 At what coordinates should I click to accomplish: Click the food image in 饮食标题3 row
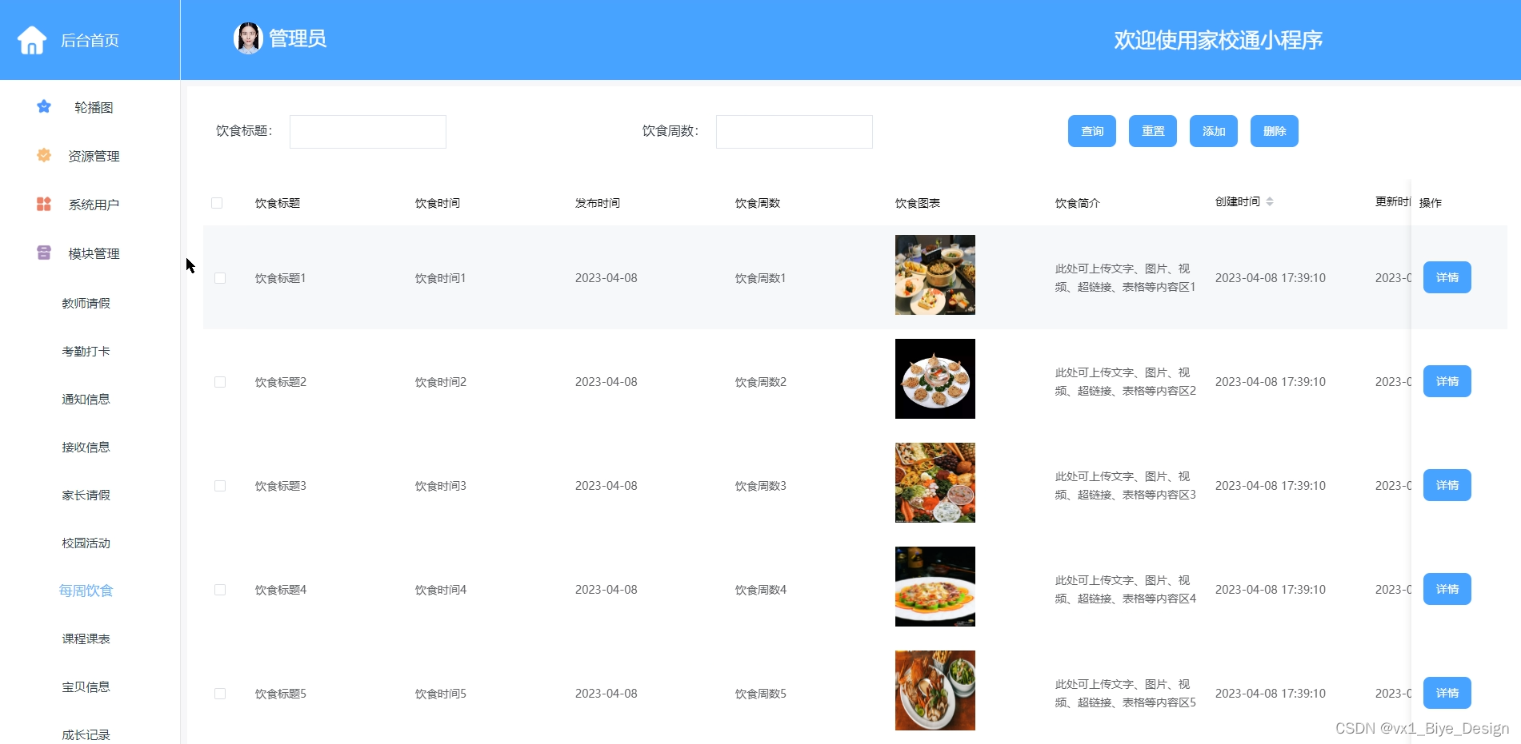[935, 483]
